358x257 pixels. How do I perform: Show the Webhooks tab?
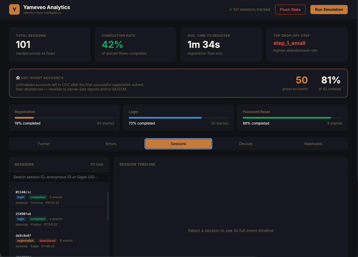click(313, 144)
